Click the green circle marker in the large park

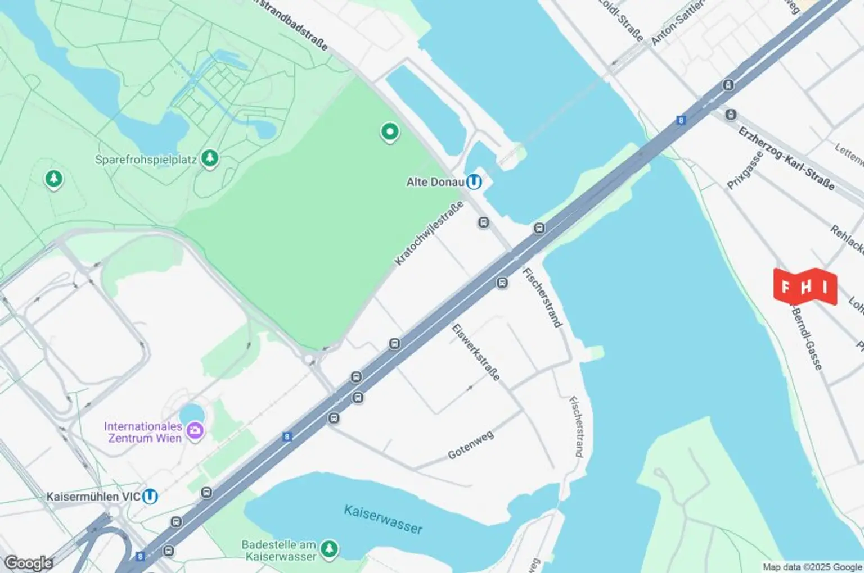390,133
